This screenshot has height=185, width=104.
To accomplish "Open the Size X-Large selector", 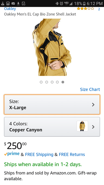I will (52, 105).
